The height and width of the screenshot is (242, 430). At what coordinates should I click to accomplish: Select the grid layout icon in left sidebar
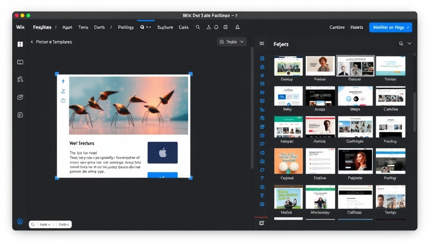tap(20, 44)
